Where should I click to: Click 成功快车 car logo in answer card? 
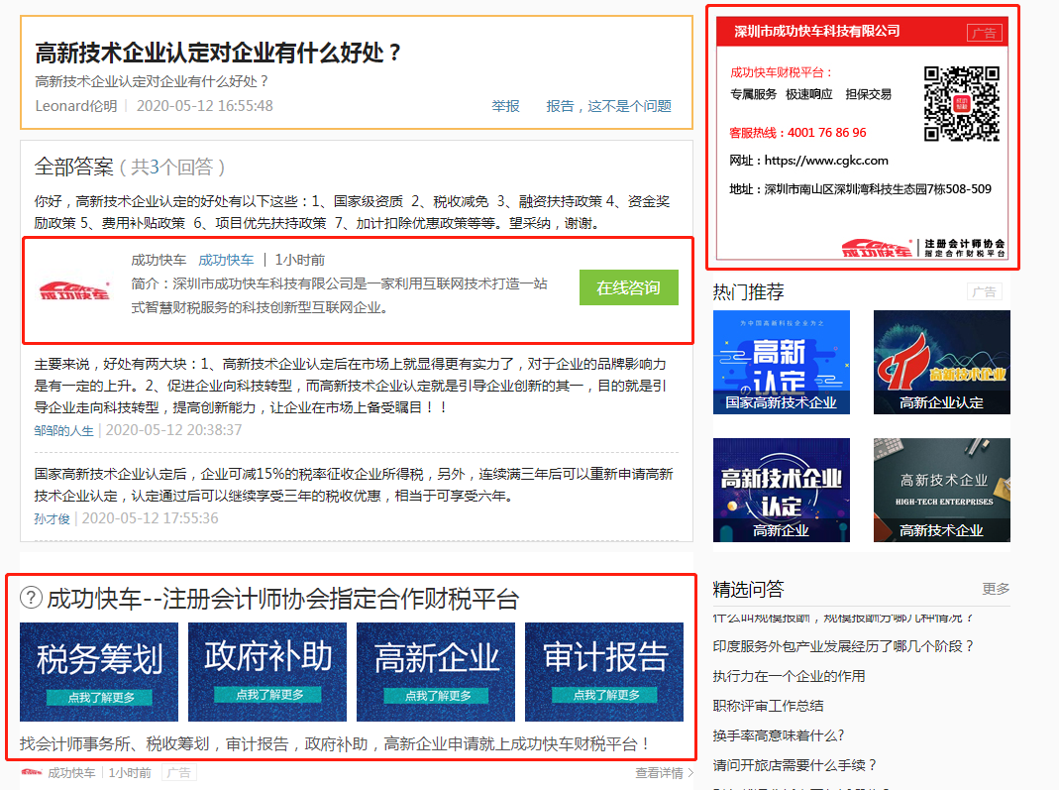(x=75, y=289)
